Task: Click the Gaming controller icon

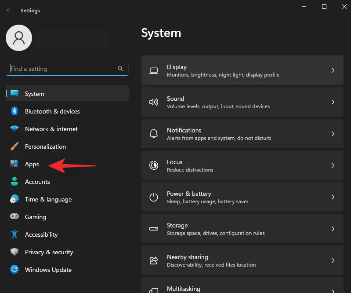Action: click(14, 216)
